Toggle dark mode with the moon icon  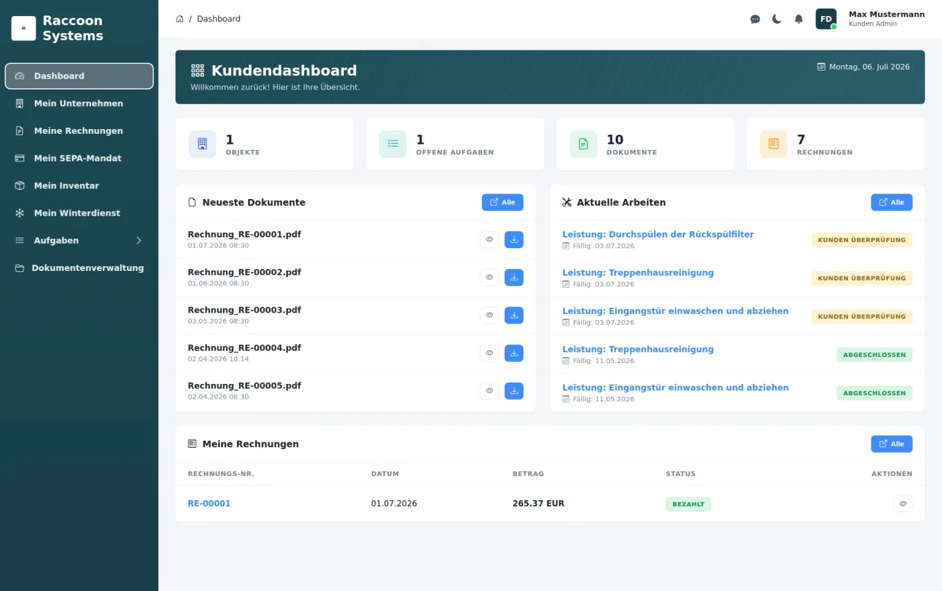[x=776, y=19]
